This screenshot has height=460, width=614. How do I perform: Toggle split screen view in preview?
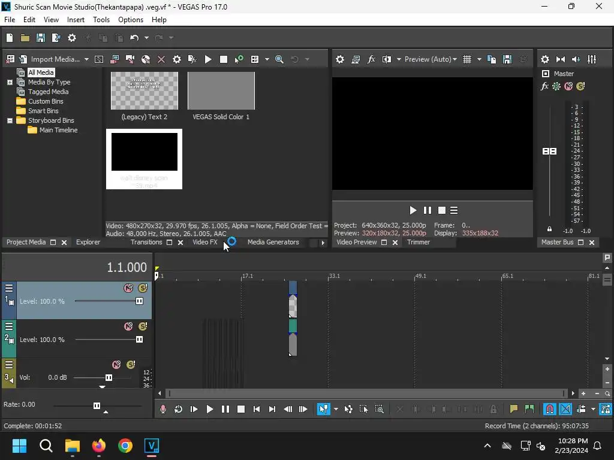pos(387,59)
